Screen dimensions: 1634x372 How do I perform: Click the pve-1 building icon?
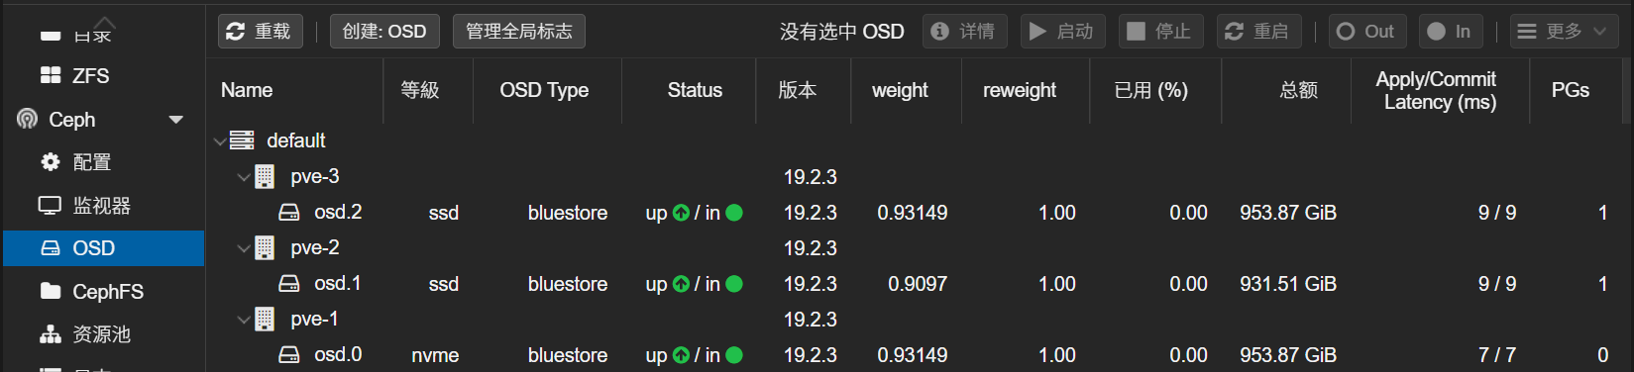(265, 320)
